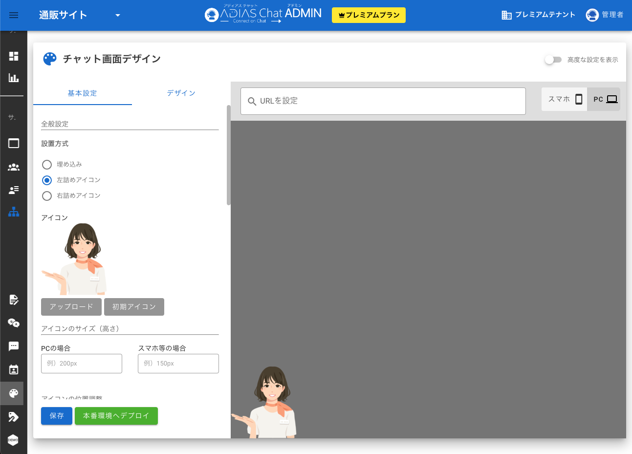Viewport: 632px width, 454px height.
Task: Switch to the デザイン tab
Action: [181, 93]
